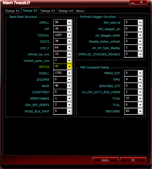This screenshot has height=169, width=152.
Task: Expand the TCSL dropdown
Action: click(x=140, y=105)
